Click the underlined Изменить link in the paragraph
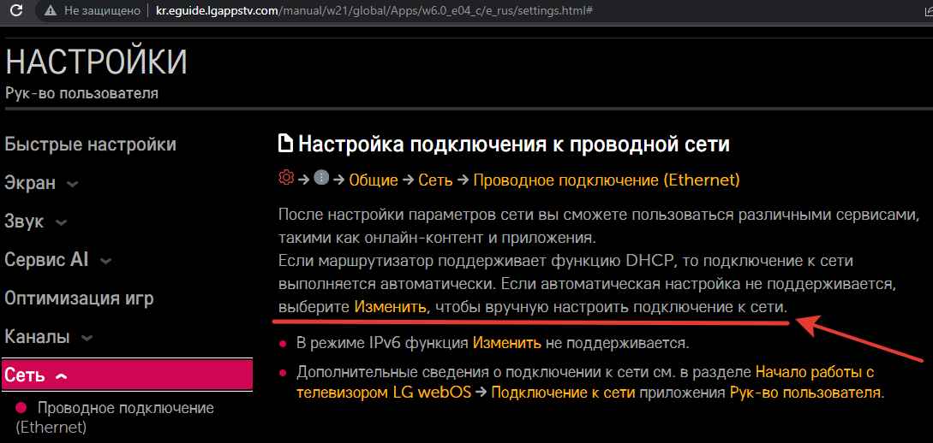 point(390,305)
